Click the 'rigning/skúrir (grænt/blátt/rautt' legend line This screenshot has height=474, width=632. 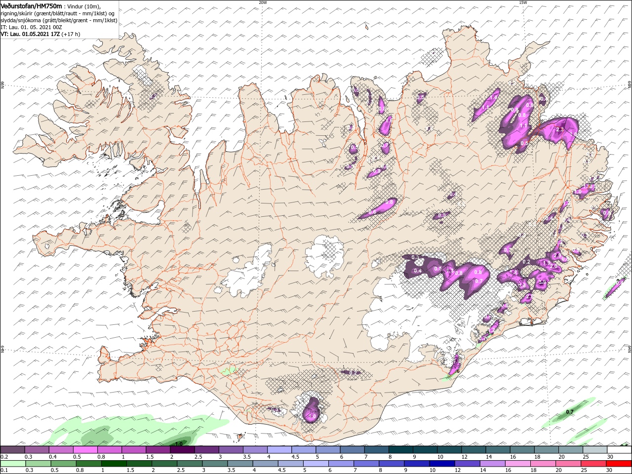[58, 13]
